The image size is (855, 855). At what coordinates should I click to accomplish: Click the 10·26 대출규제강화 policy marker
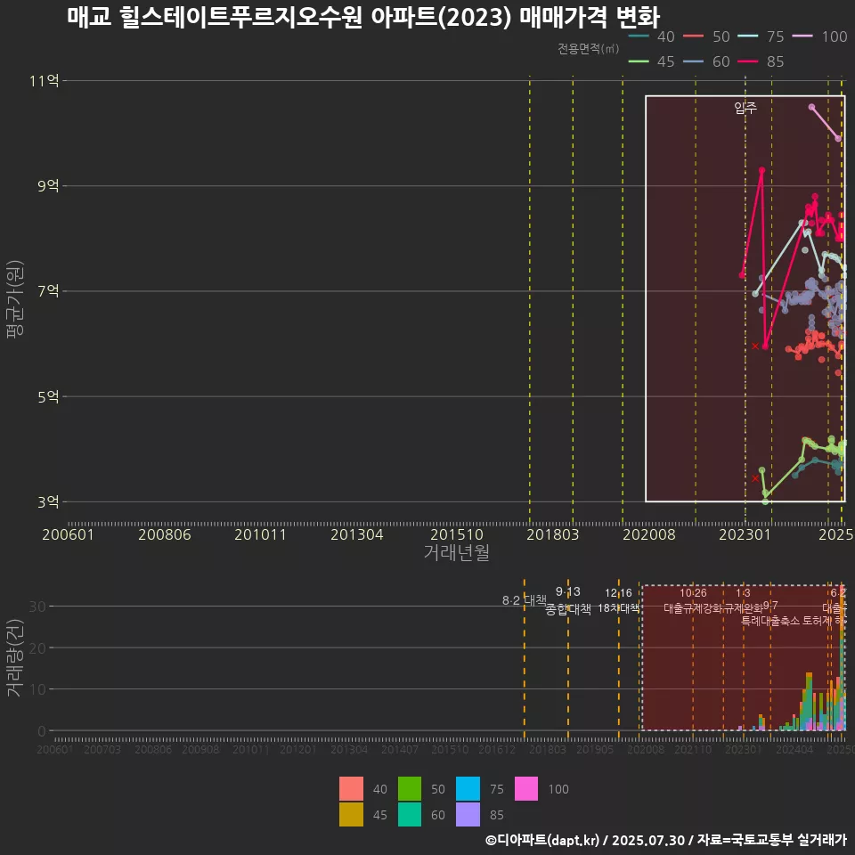[693, 600]
